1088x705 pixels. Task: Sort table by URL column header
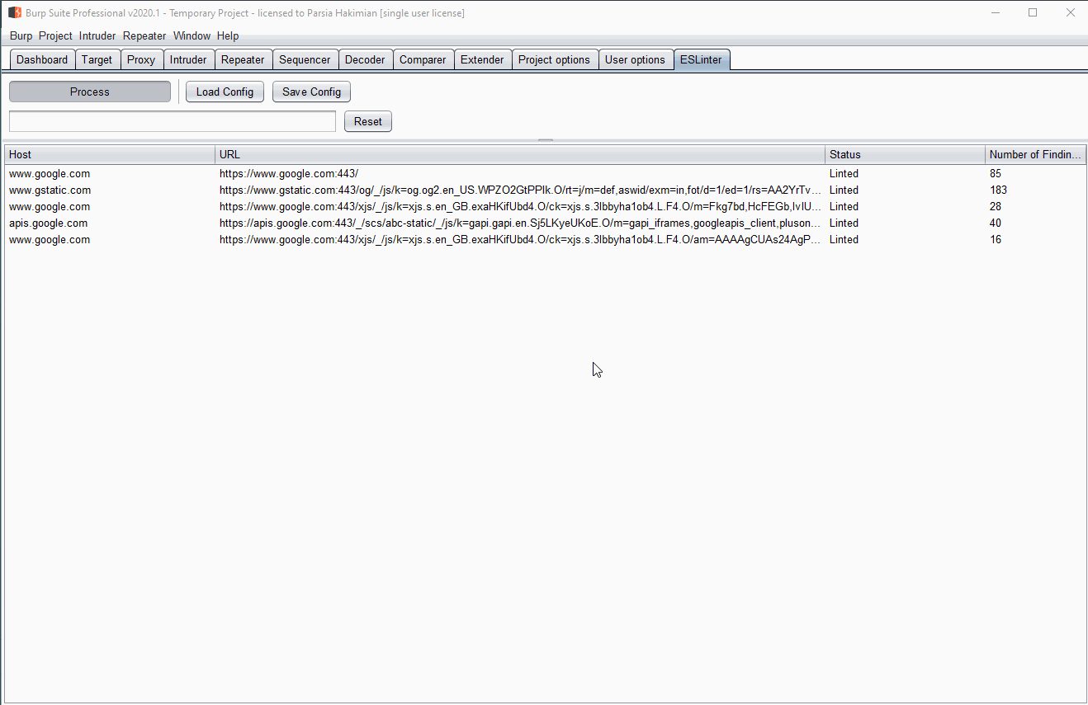pos(520,154)
